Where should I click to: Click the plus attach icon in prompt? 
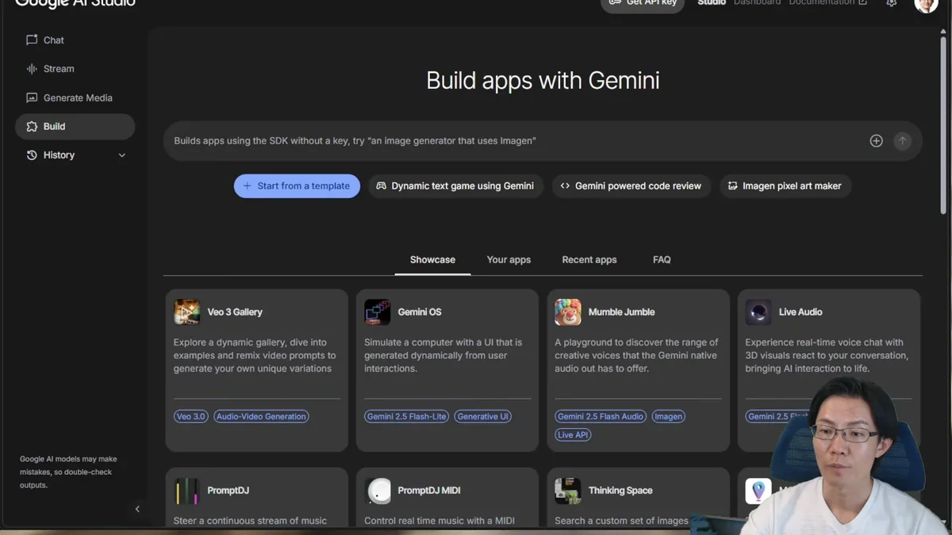click(x=876, y=141)
